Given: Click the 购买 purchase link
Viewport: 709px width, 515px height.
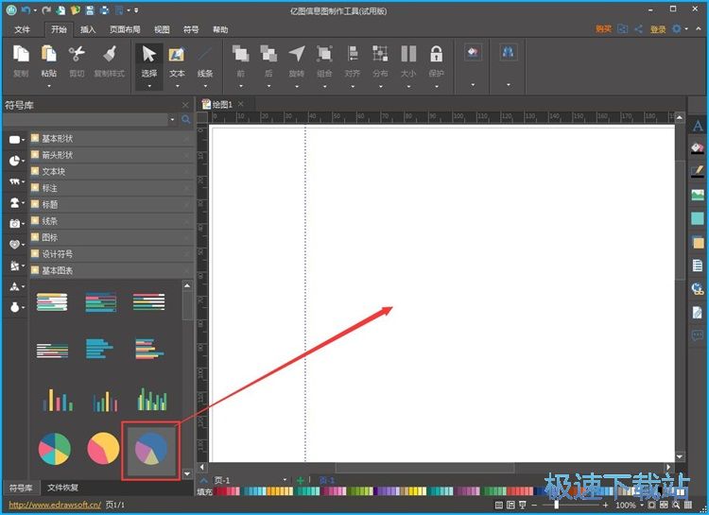Looking at the screenshot, I should point(603,29).
